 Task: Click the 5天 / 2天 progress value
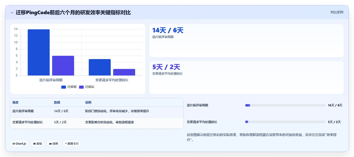pyautogui.click(x=335, y=122)
